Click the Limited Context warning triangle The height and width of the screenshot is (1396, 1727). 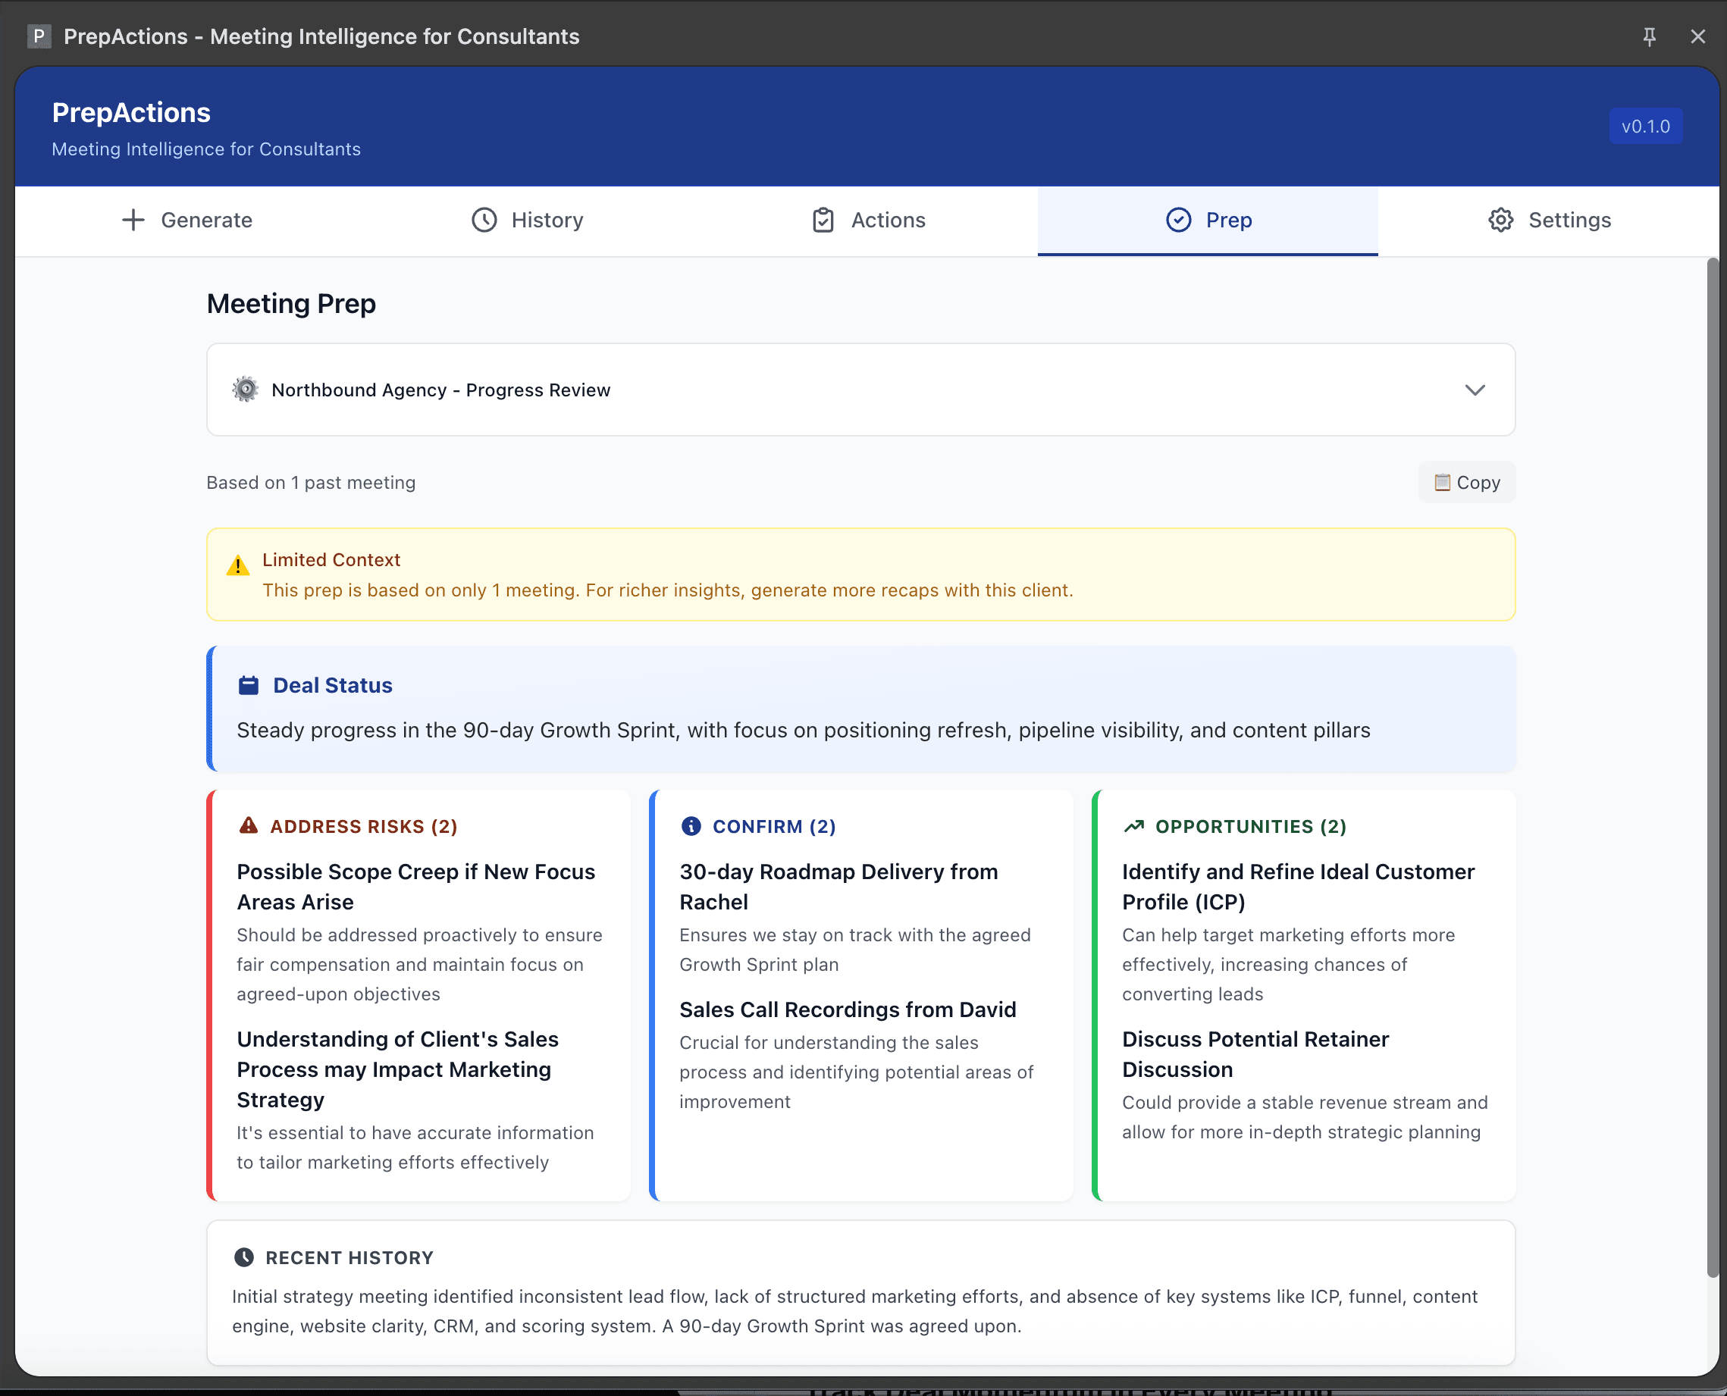[x=238, y=565]
